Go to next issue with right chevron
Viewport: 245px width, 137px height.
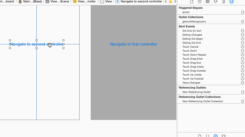[x=175, y=2]
